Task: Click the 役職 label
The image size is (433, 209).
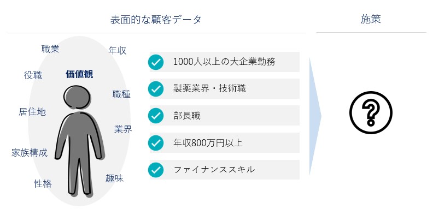Action: tap(33, 75)
